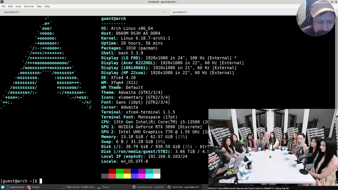The image size is (338, 190).
Task: Click the 'Uptime: 20 hours, 56 mins' line
Action: coord(132,43)
